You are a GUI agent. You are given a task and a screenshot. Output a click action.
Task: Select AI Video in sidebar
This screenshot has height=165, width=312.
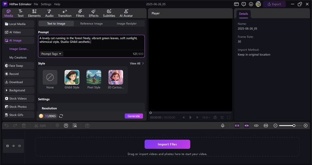tap(19, 32)
